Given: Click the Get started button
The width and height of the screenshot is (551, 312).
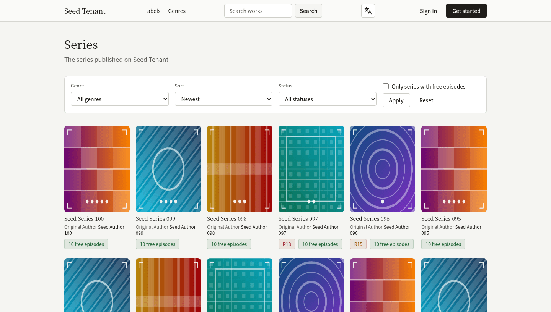Looking at the screenshot, I should pos(466,11).
